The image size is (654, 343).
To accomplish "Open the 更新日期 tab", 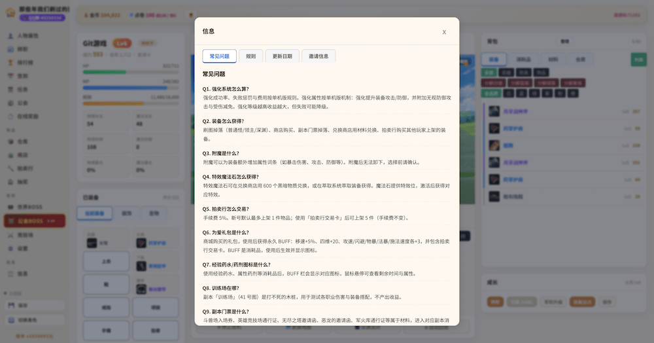I will (x=283, y=56).
